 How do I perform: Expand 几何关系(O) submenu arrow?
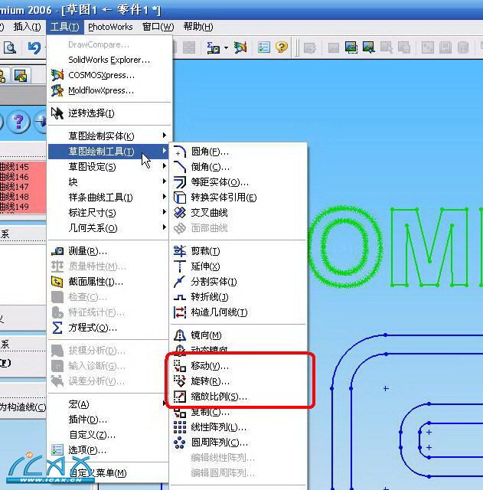pyautogui.click(x=165, y=227)
